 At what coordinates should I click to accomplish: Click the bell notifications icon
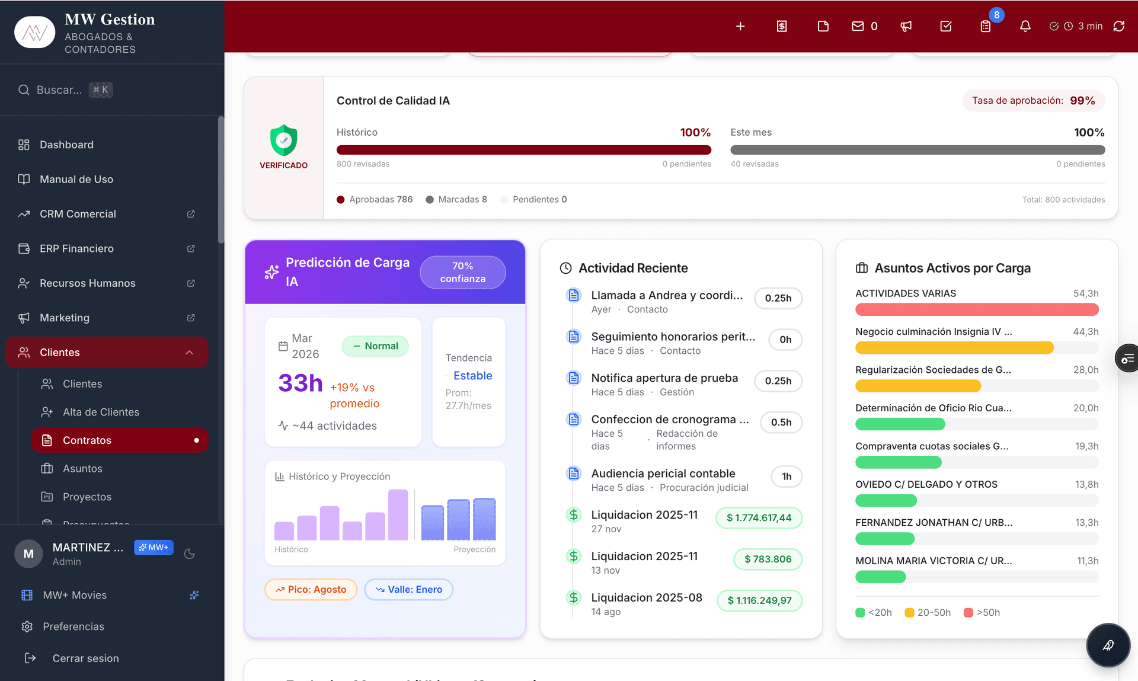pos(1026,26)
